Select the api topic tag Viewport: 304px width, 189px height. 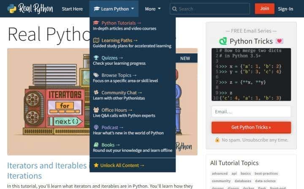(x=234, y=173)
